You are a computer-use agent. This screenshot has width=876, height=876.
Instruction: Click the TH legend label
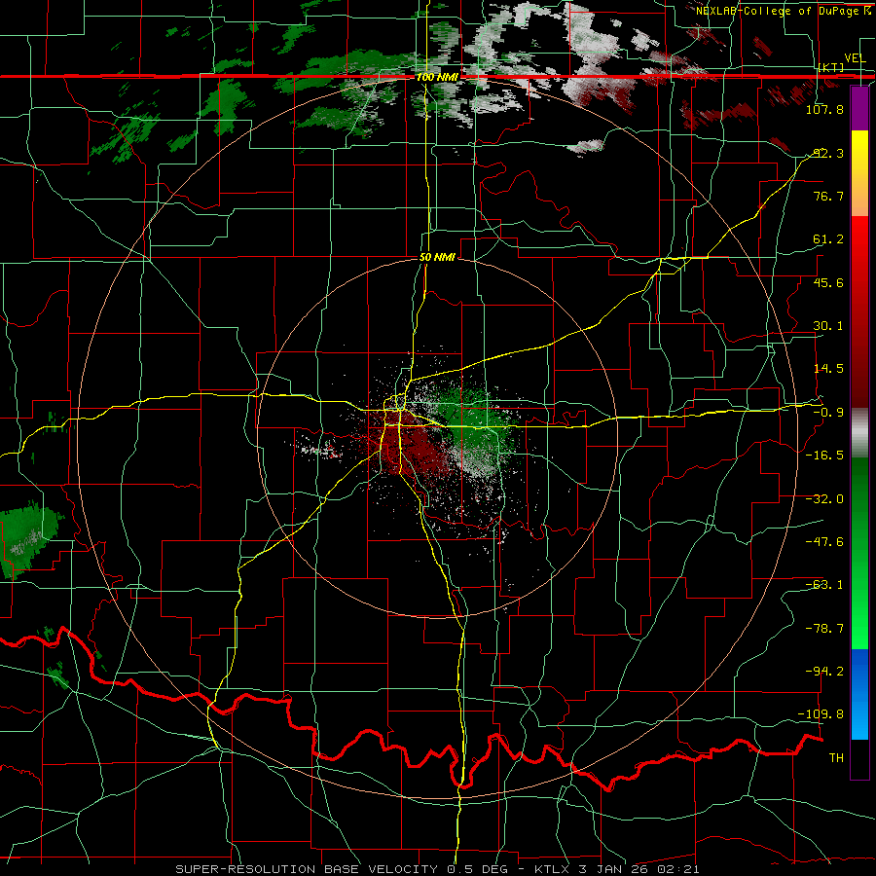pyautogui.click(x=836, y=758)
